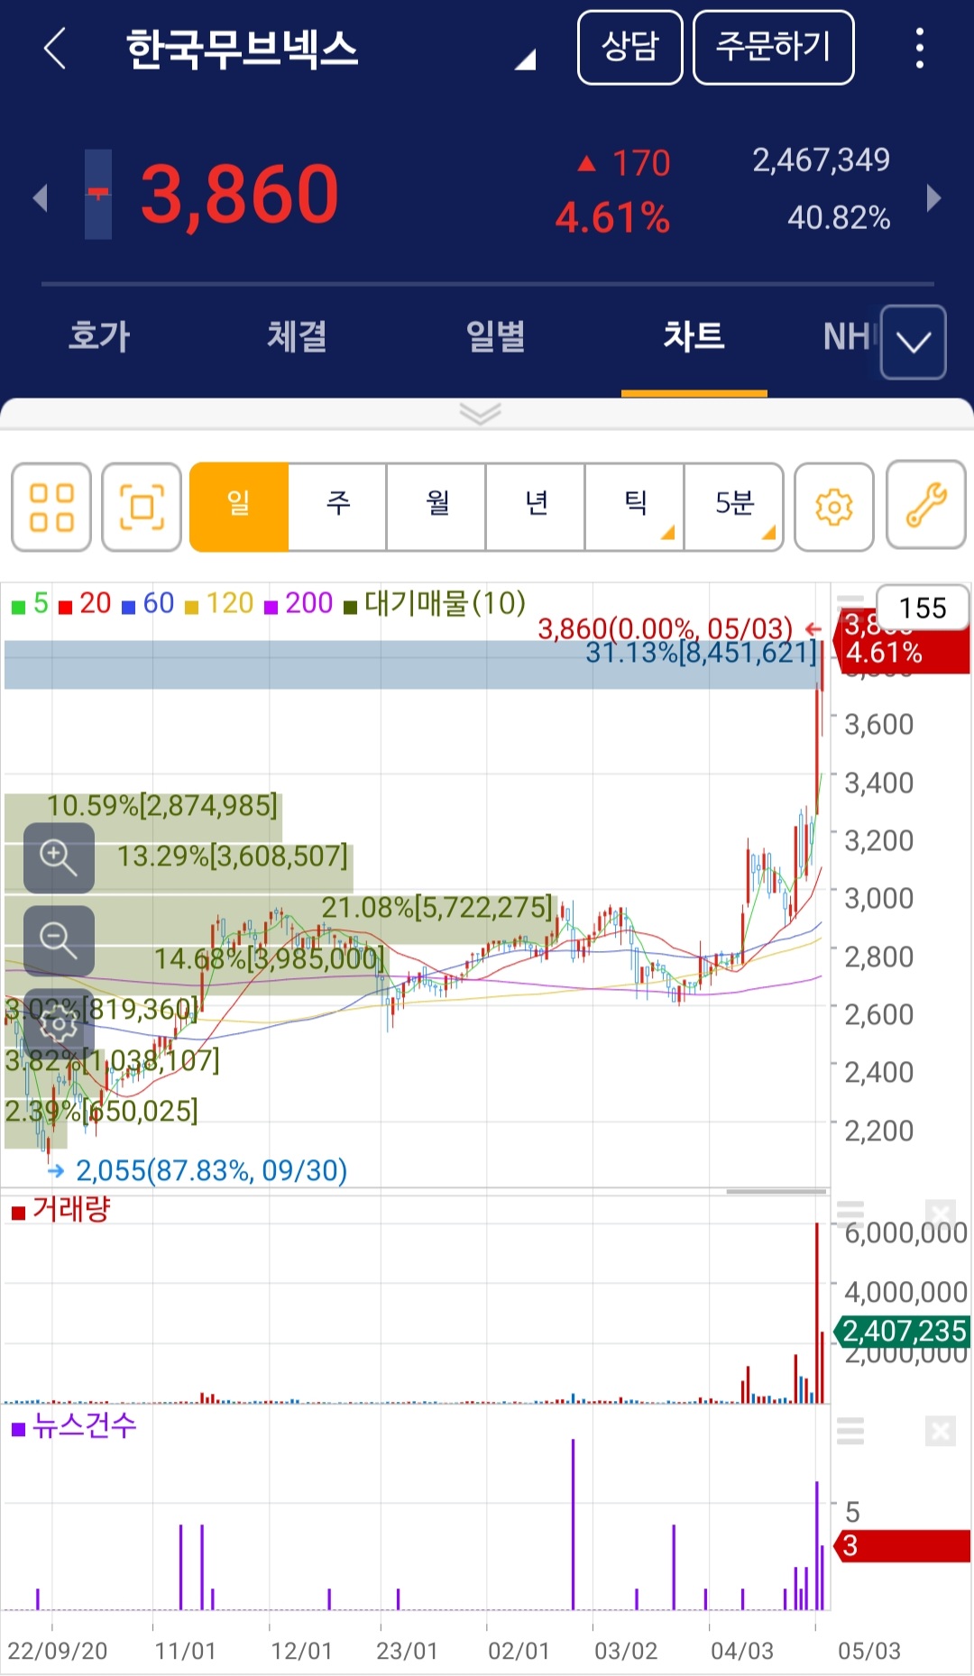Click the 대기매물(10) indicator legend
The width and height of the screenshot is (974, 1676).
pyautogui.click(x=435, y=604)
